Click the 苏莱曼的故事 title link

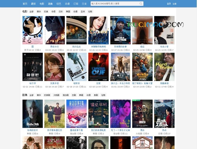[x=120, y=47]
